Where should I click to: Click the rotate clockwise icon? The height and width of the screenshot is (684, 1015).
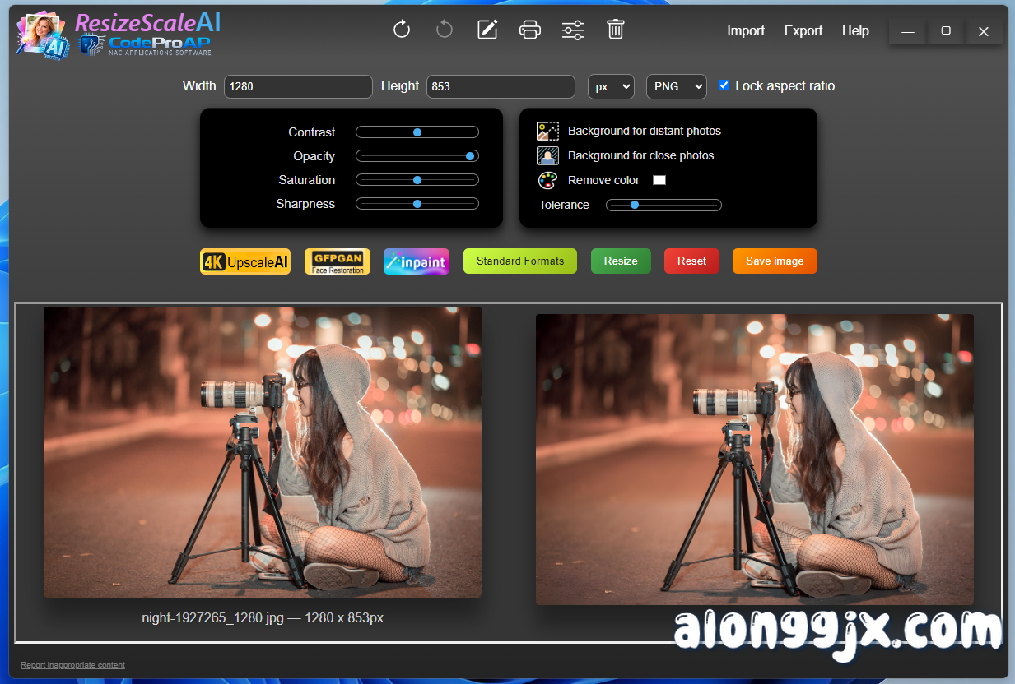[x=402, y=30]
